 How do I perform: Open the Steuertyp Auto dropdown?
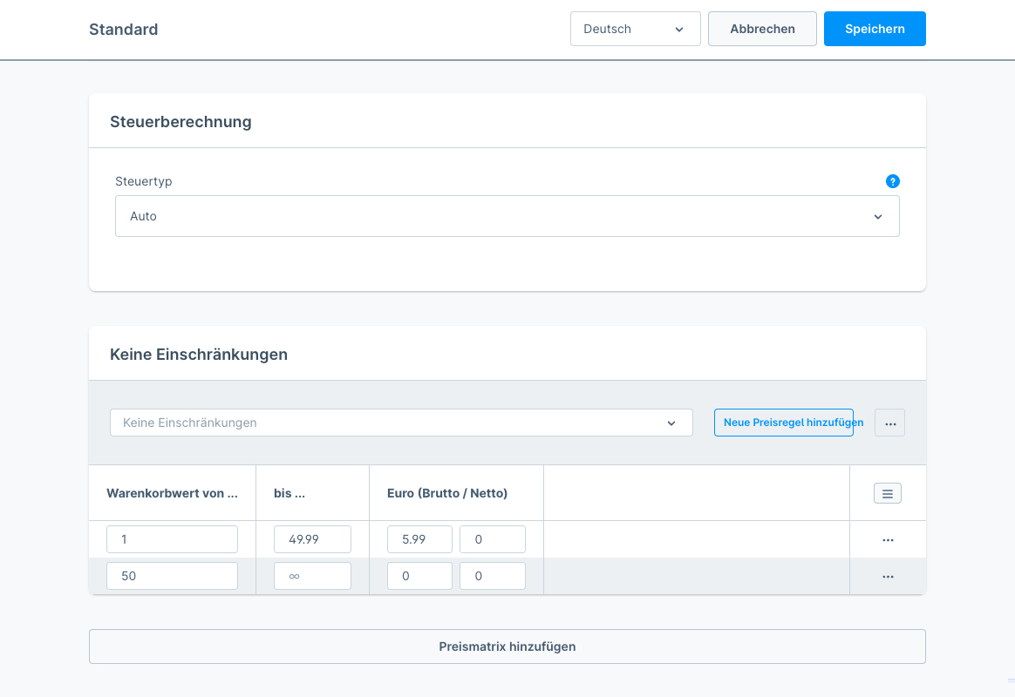pos(507,216)
